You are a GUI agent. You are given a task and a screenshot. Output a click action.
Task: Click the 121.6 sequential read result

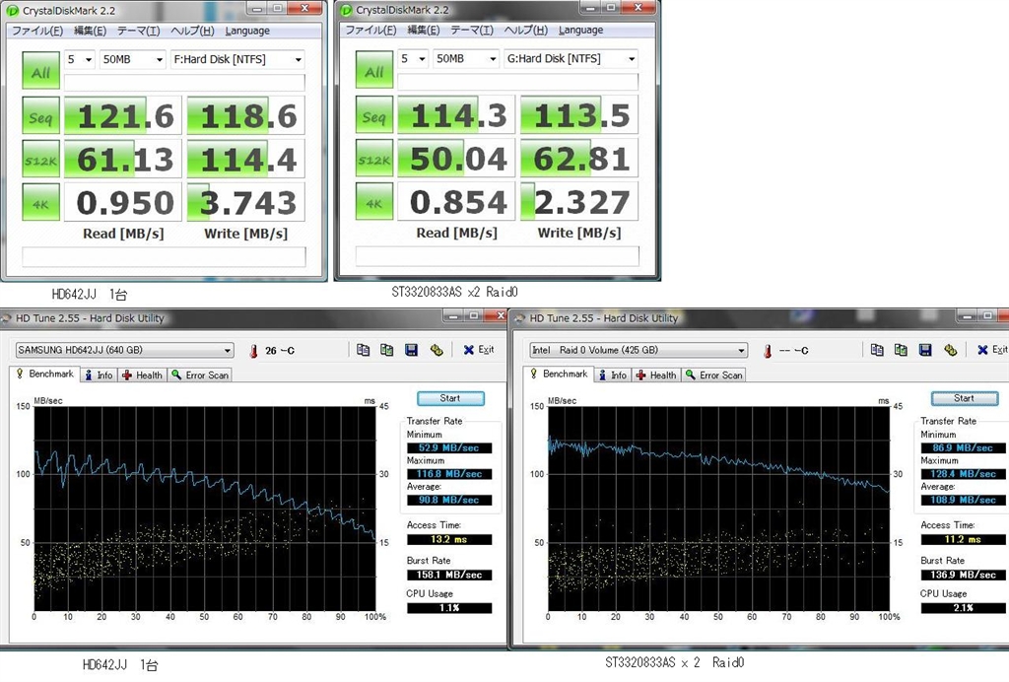pyautogui.click(x=123, y=116)
